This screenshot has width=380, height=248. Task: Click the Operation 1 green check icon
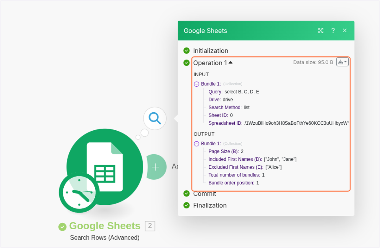(187, 63)
